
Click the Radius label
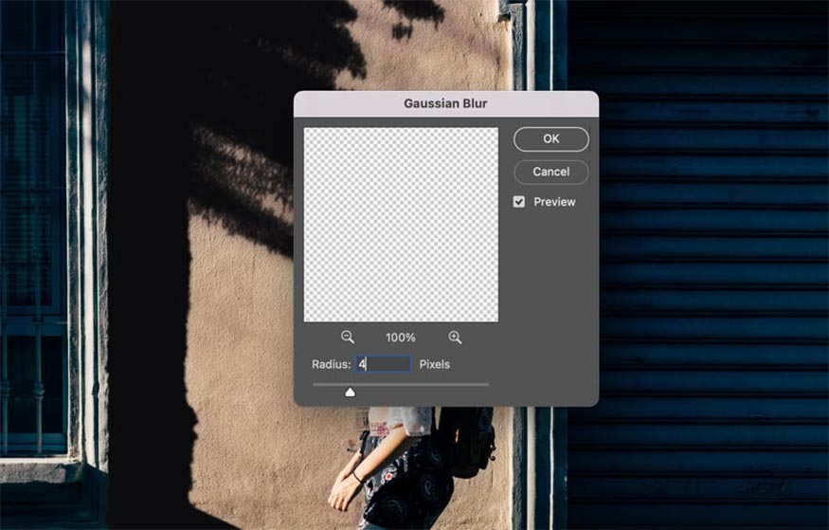pos(332,364)
